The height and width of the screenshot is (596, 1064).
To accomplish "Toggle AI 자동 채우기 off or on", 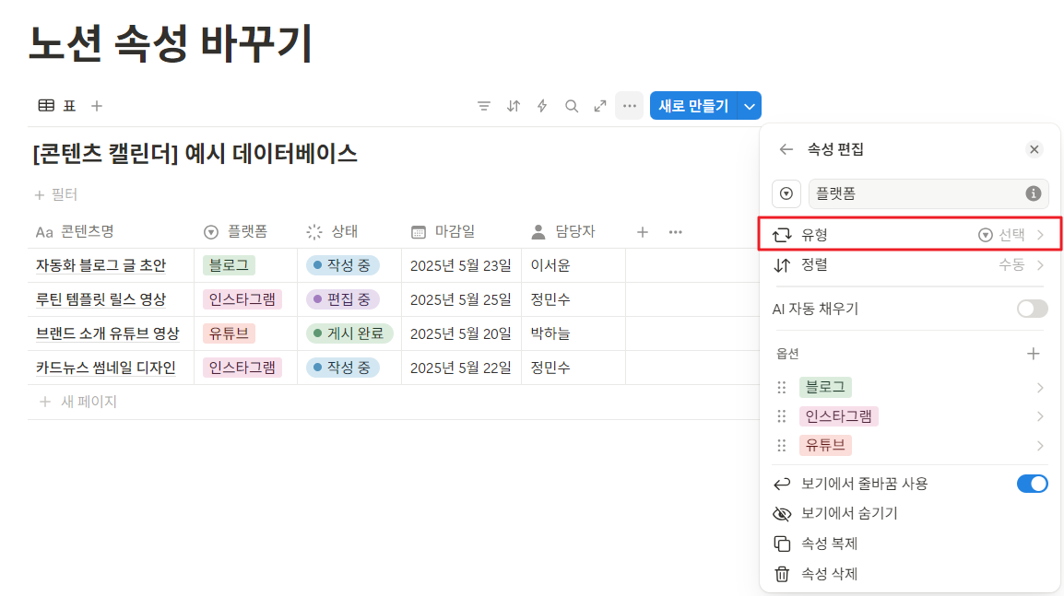I will click(x=1032, y=309).
